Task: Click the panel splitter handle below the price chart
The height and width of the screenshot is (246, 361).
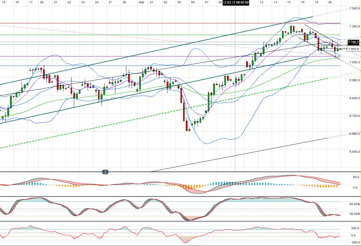Action: [x=105, y=172]
